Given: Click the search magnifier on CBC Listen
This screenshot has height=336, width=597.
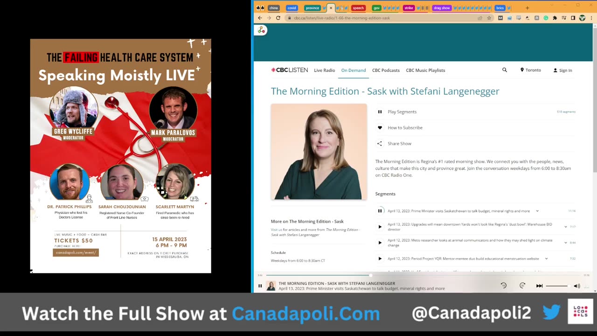Looking at the screenshot, I should click(x=504, y=70).
